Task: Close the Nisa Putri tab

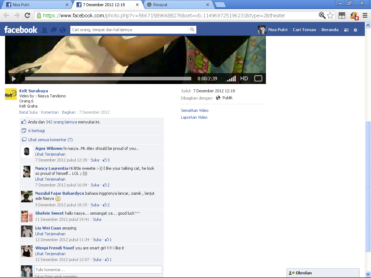Action: coord(67,5)
